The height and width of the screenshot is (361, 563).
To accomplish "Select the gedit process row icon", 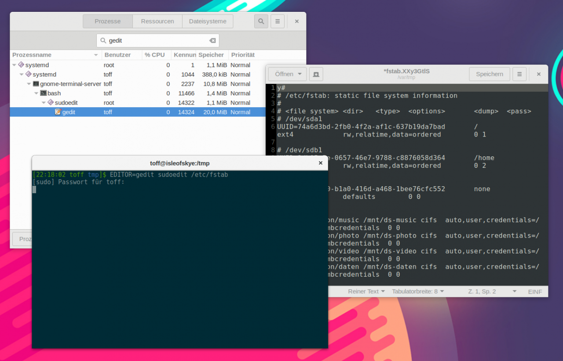I will click(x=58, y=112).
